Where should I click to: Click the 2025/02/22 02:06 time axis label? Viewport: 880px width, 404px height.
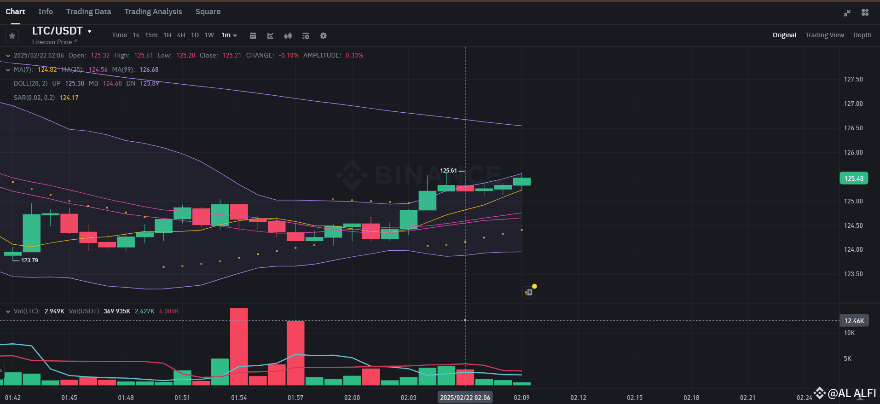click(465, 398)
